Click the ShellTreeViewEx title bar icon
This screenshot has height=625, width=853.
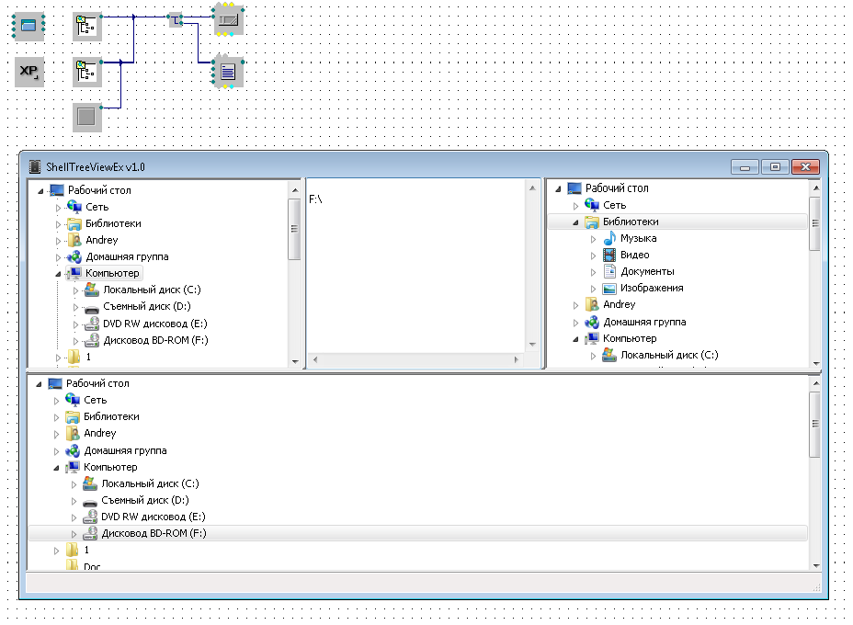36,167
